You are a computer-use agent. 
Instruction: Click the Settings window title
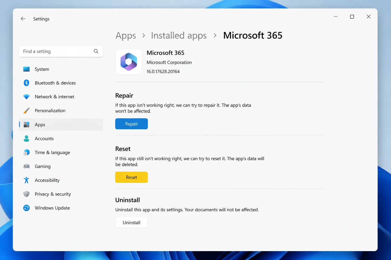point(41,19)
